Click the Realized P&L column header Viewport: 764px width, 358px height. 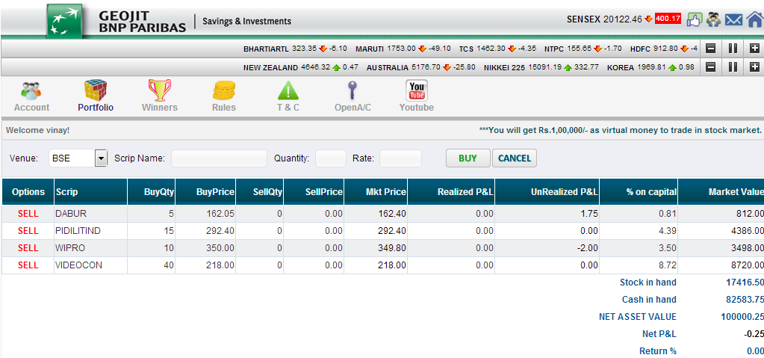(x=451, y=191)
